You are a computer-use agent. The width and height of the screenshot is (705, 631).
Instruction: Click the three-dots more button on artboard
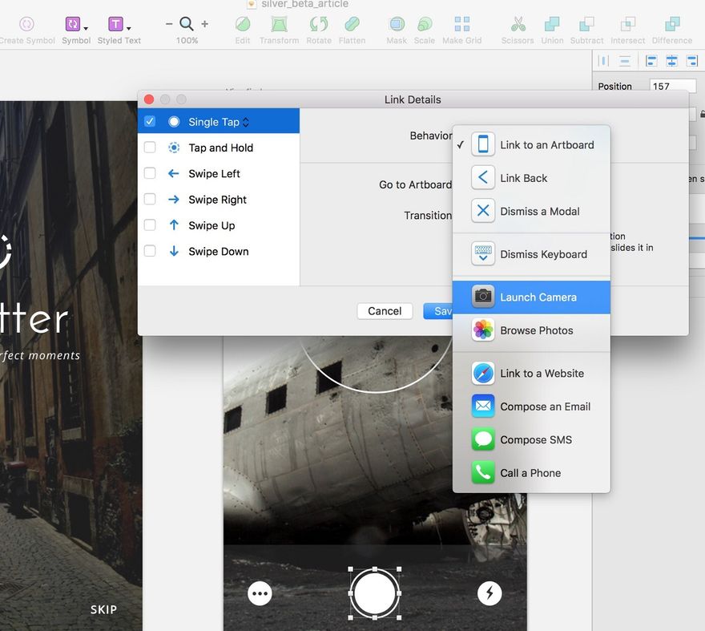tap(260, 593)
